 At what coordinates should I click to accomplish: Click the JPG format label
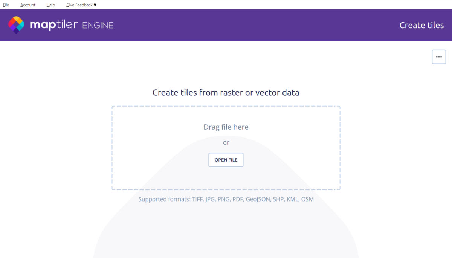coord(210,199)
